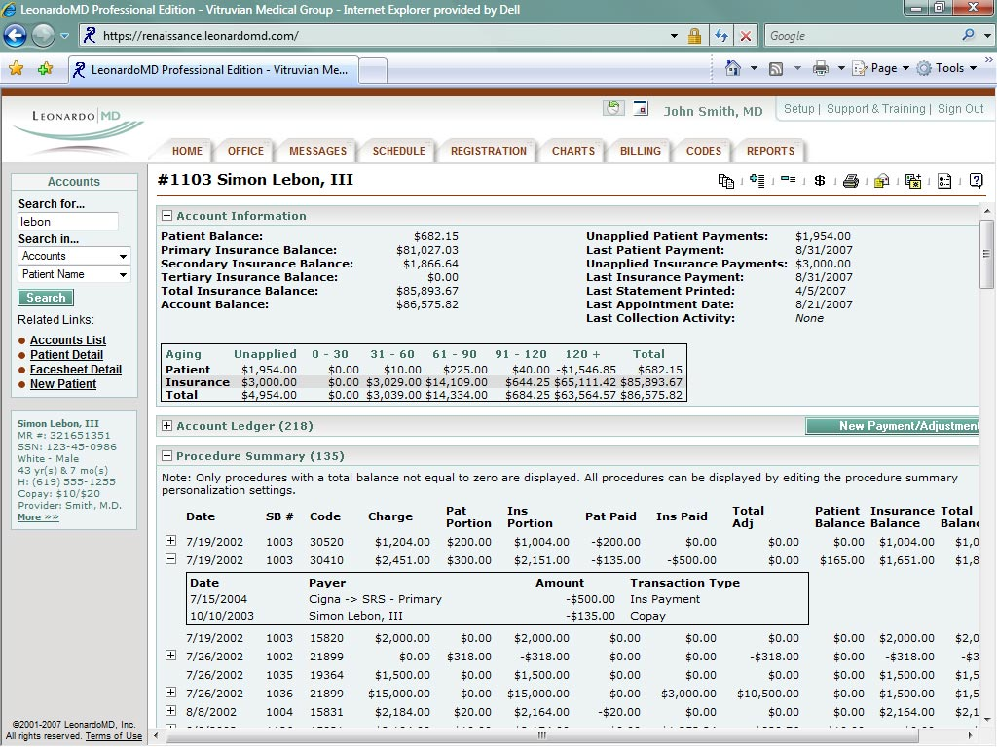Click Internet Explorer's Refresh button
Viewport: 997px width, 747px height.
click(721, 36)
